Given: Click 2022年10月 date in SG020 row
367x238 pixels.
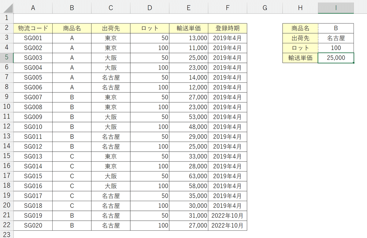Looking at the screenshot, I should 227,225.
